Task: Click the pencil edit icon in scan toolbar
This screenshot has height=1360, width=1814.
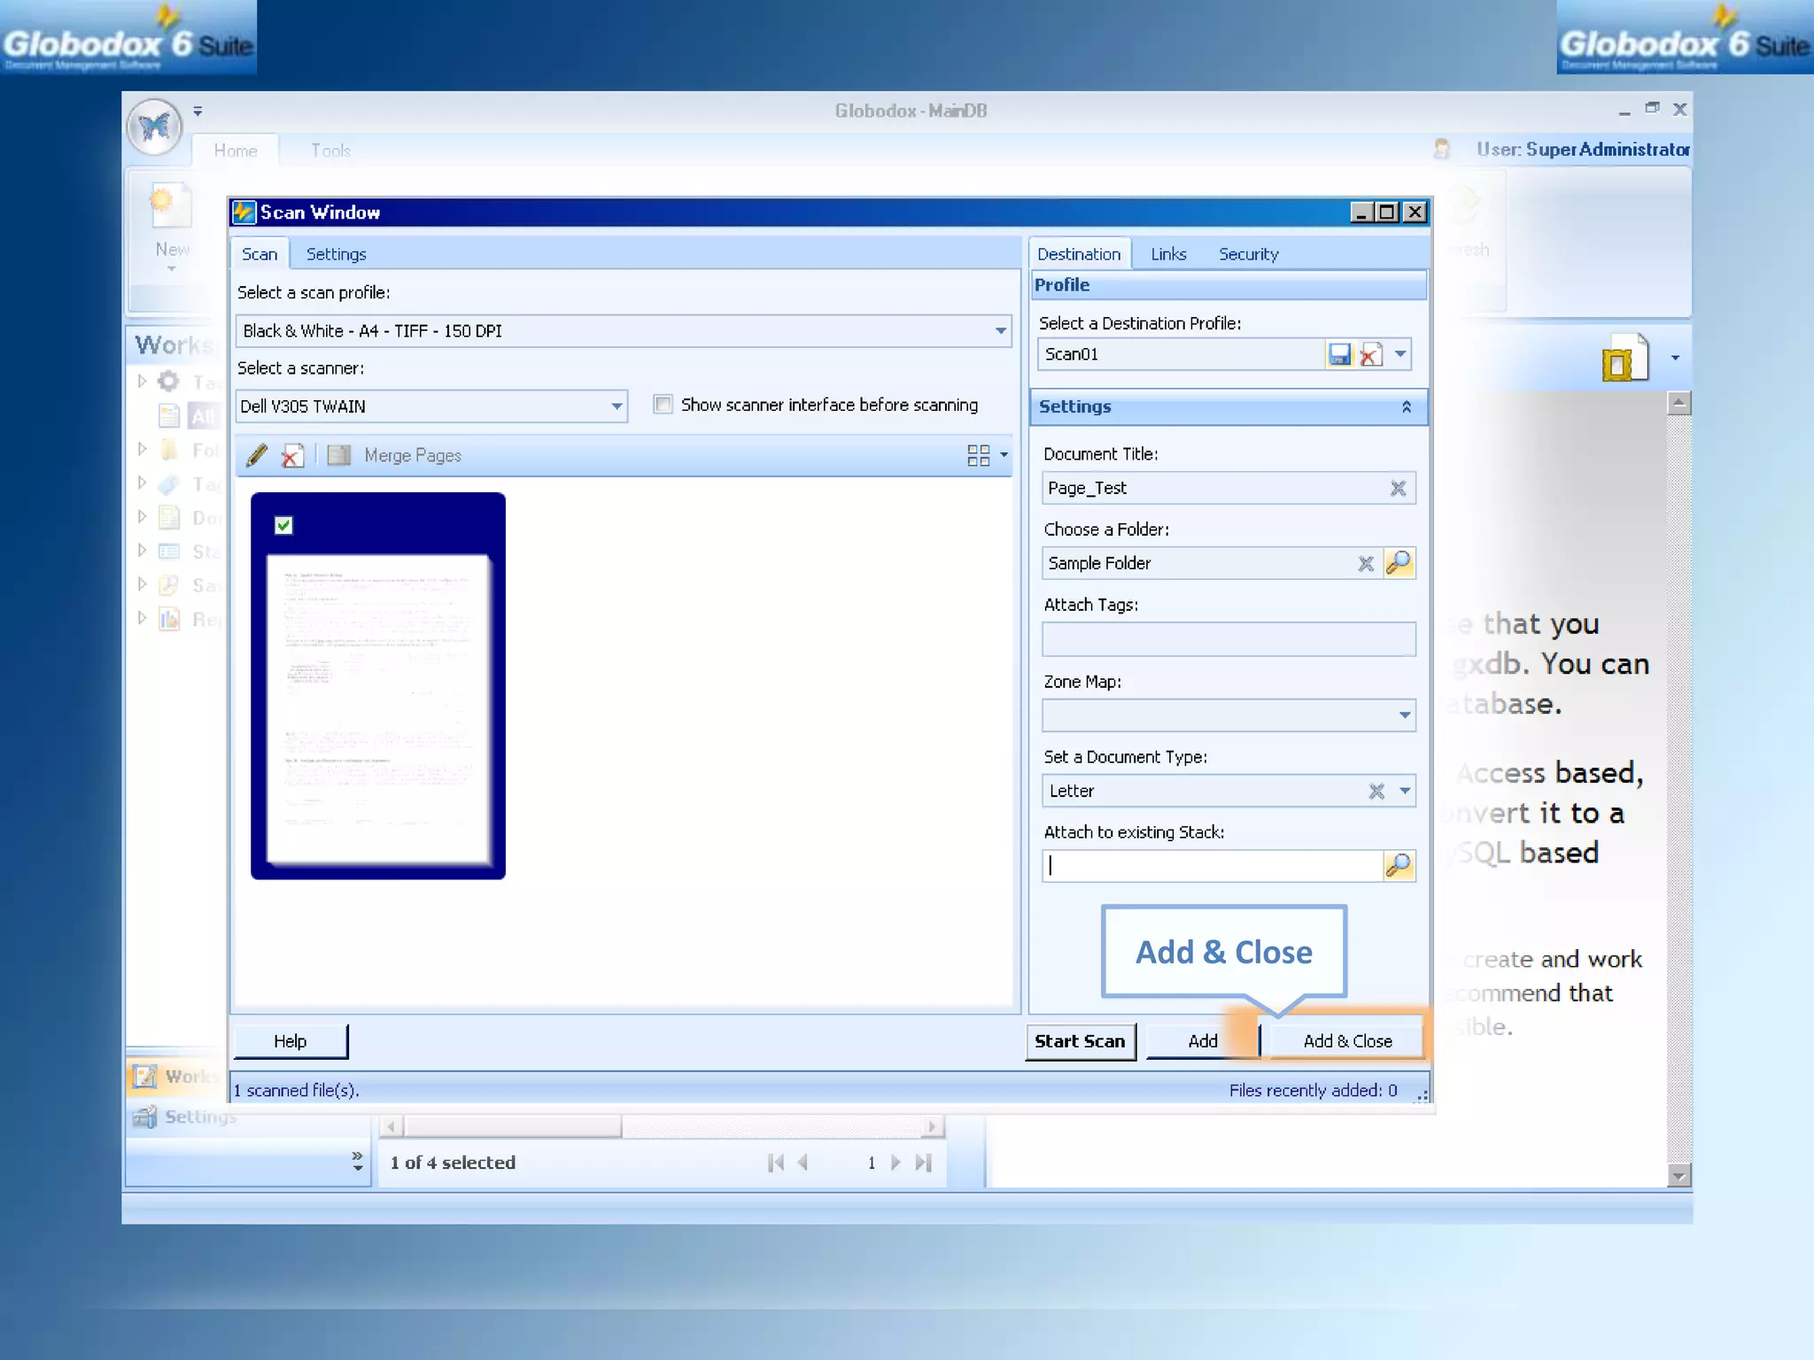Action: (257, 455)
